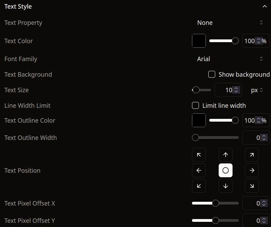This screenshot has height=227, width=271.
Task: Adjust the Text Outline Color opacity slider
Action: point(224,120)
